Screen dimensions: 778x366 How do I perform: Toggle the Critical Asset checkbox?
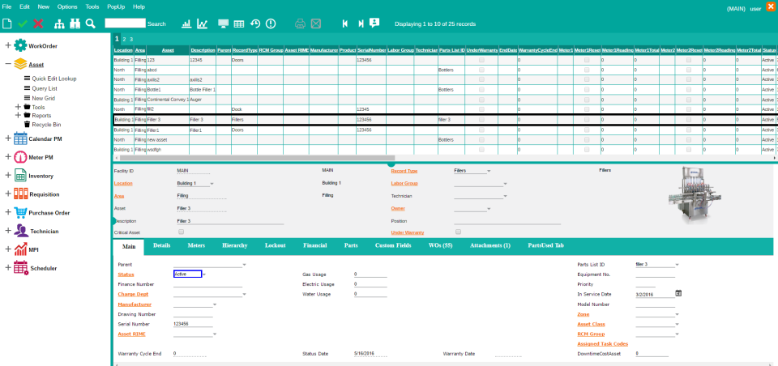tap(181, 232)
